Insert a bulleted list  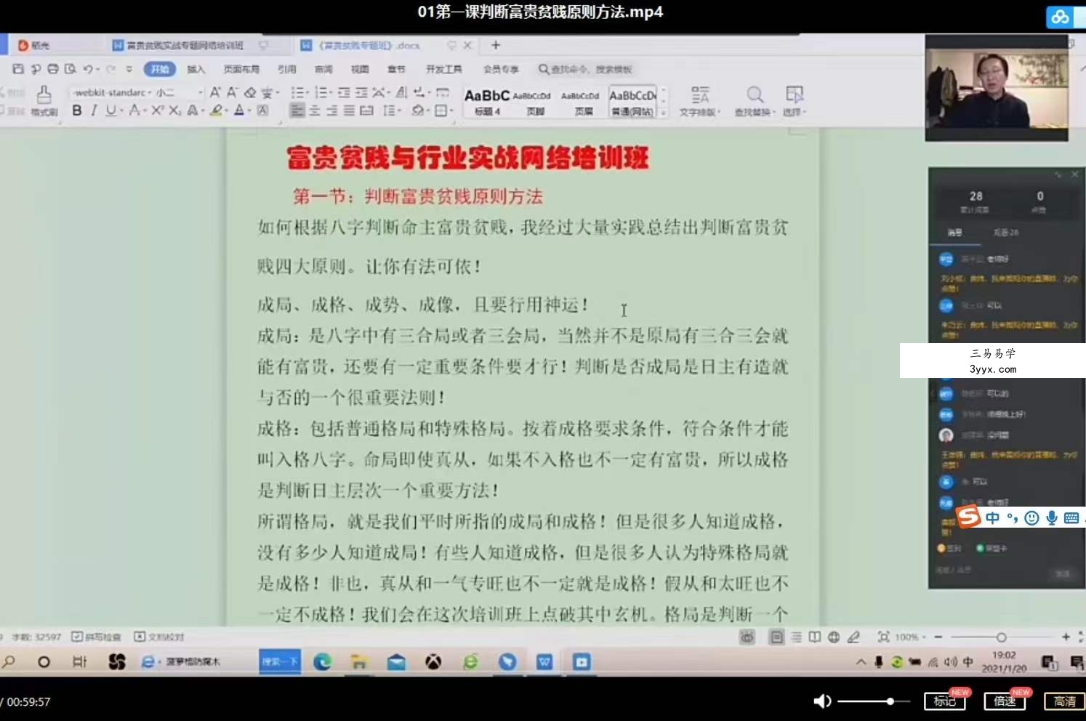click(x=297, y=92)
